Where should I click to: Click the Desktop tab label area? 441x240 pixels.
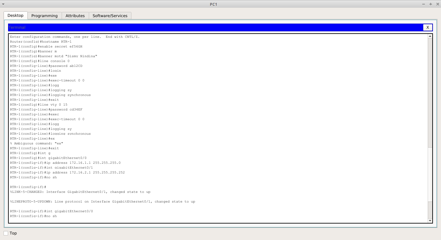(x=15, y=16)
